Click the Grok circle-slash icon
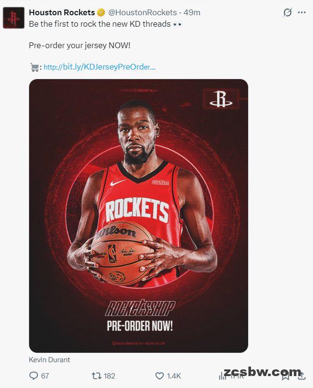 288,12
